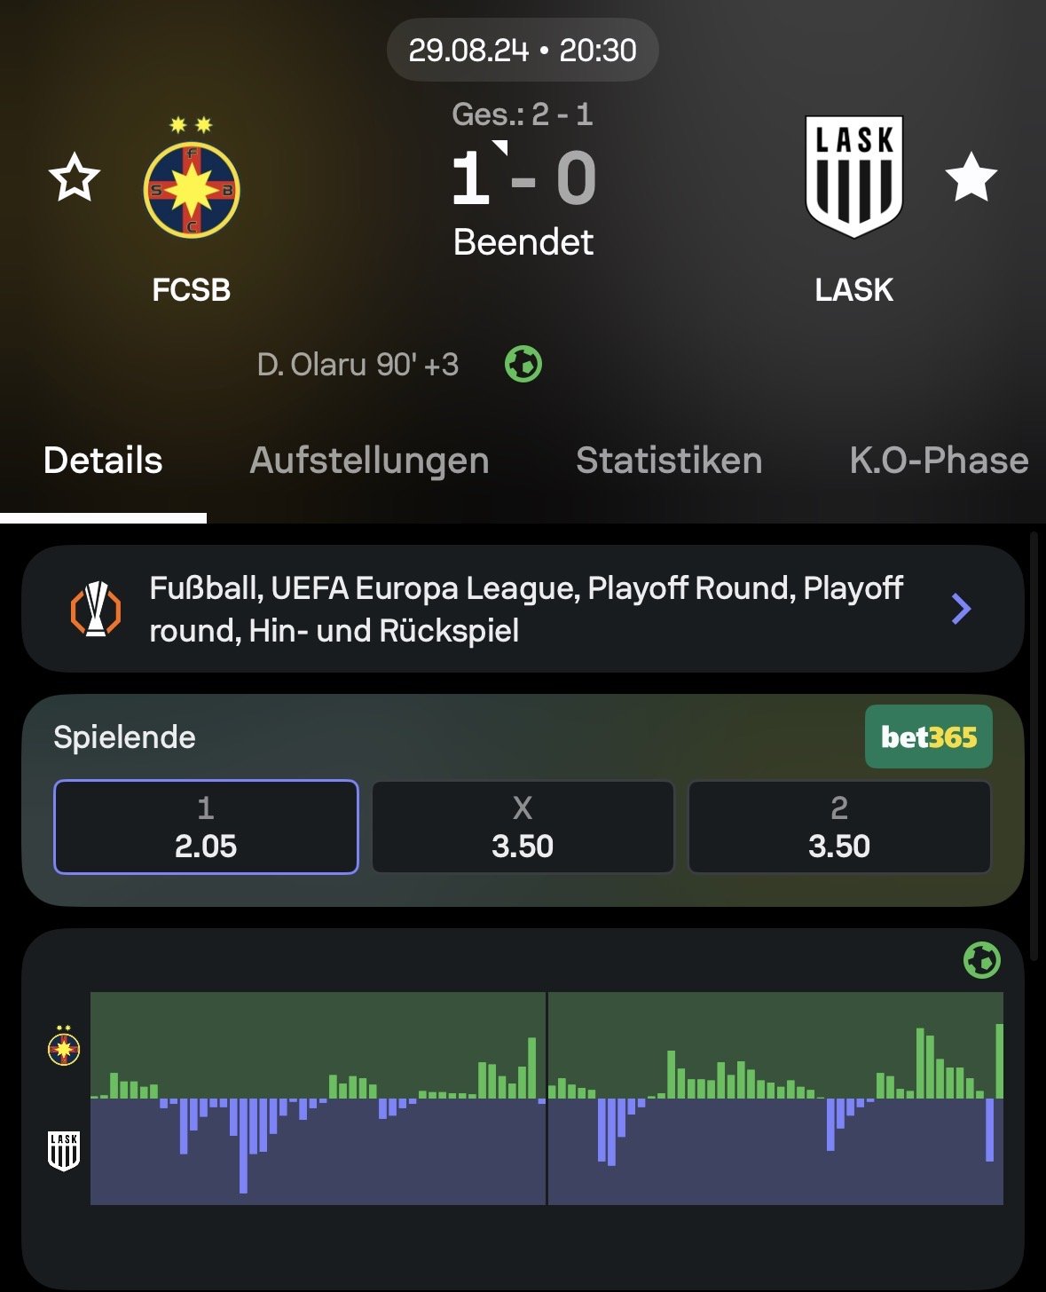Open the FCSB team crest

point(192,188)
